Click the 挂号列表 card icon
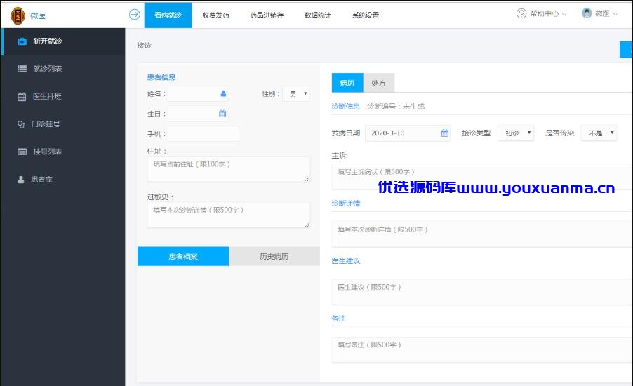Image resolution: width=633 pixels, height=386 pixels. coord(22,152)
